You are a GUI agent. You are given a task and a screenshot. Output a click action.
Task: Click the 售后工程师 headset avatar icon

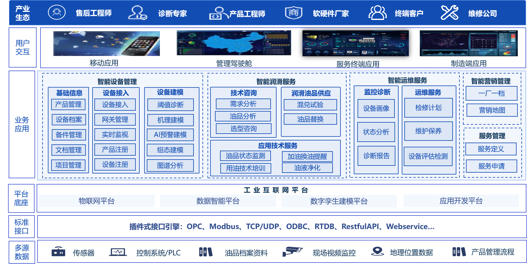tap(57, 13)
